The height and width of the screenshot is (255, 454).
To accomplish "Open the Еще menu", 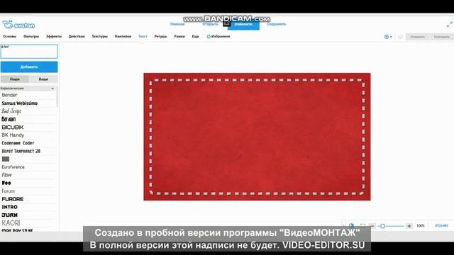I will tap(195, 36).
